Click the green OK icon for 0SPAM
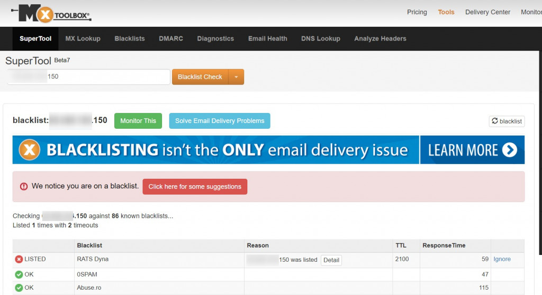This screenshot has height=295, width=542. (19, 274)
